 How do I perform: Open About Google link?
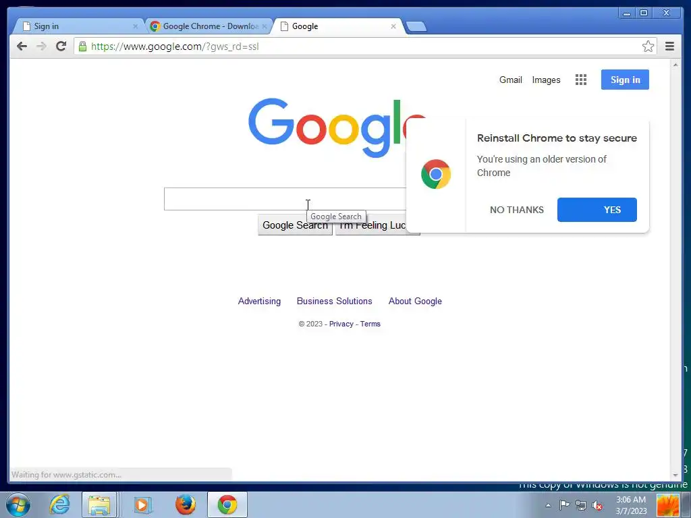point(415,301)
